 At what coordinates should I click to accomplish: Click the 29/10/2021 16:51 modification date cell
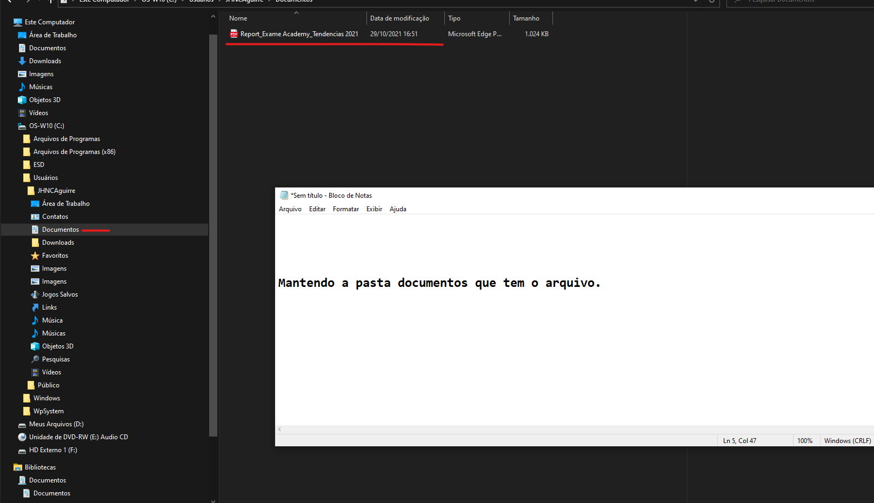point(393,34)
